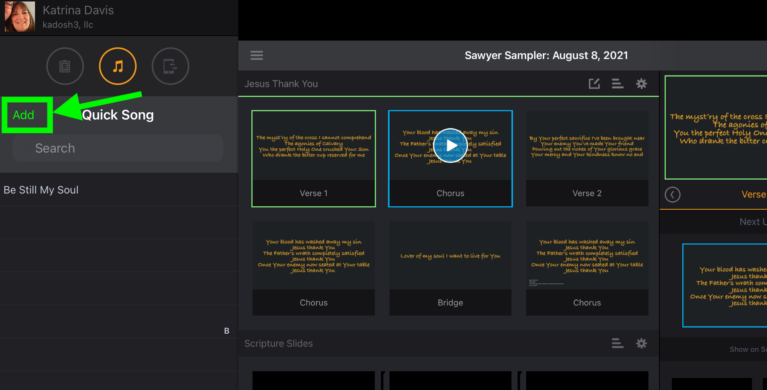Click Add button for Quick Song
Viewport: 767px width, 390px height.
point(24,115)
